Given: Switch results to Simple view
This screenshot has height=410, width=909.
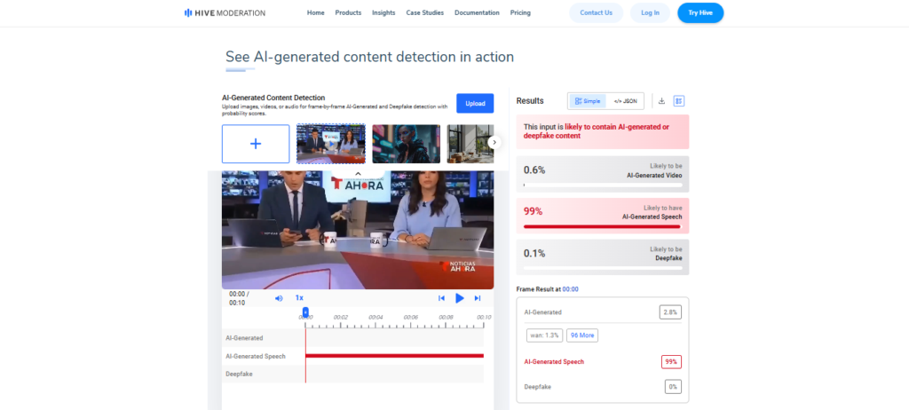Looking at the screenshot, I should (587, 101).
